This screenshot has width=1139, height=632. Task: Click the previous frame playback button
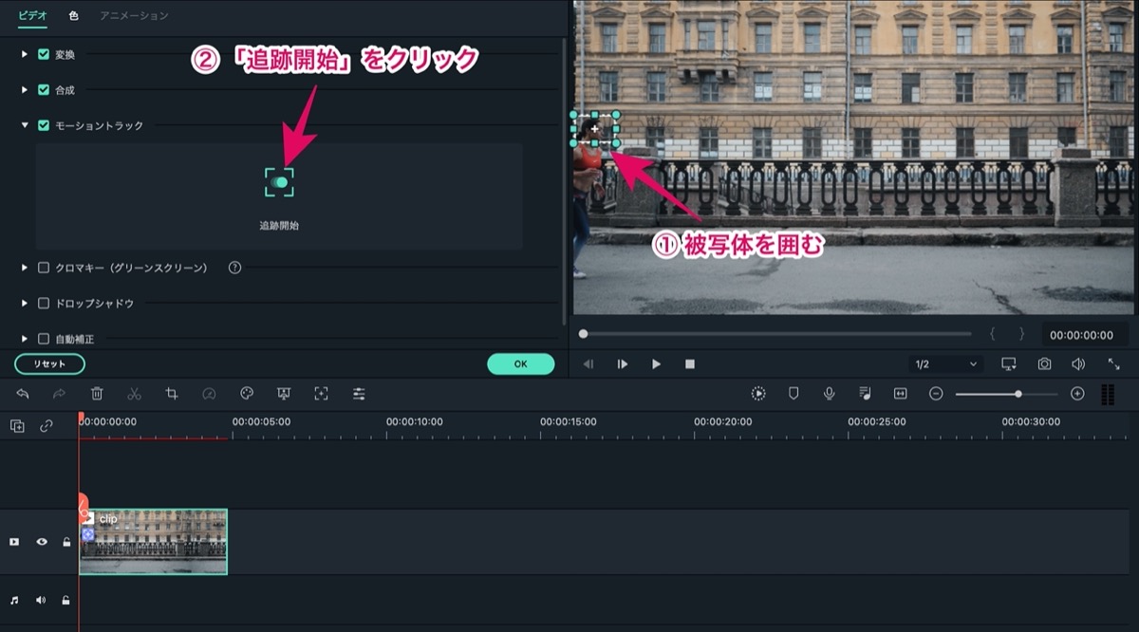pos(588,364)
